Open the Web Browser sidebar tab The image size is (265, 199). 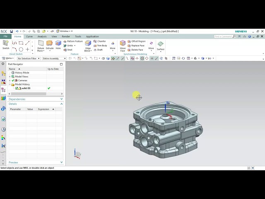[3, 119]
